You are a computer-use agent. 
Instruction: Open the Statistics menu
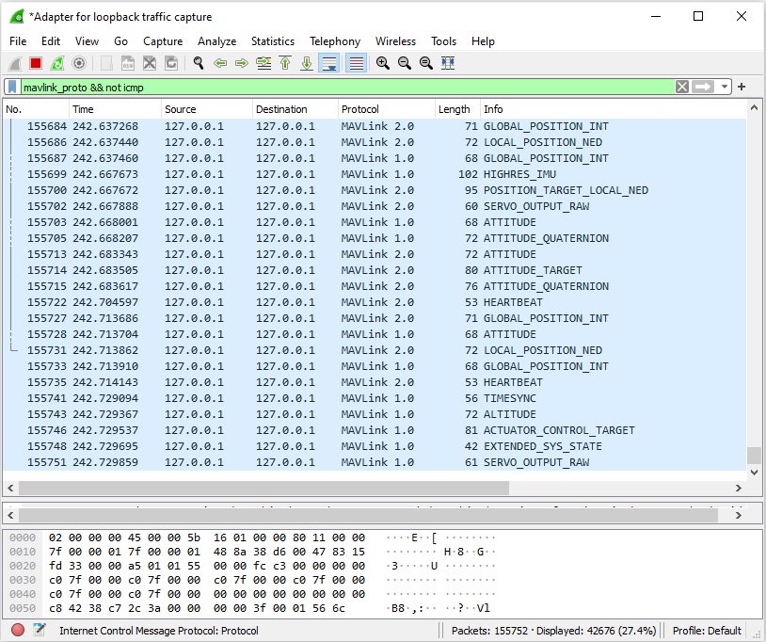[273, 41]
